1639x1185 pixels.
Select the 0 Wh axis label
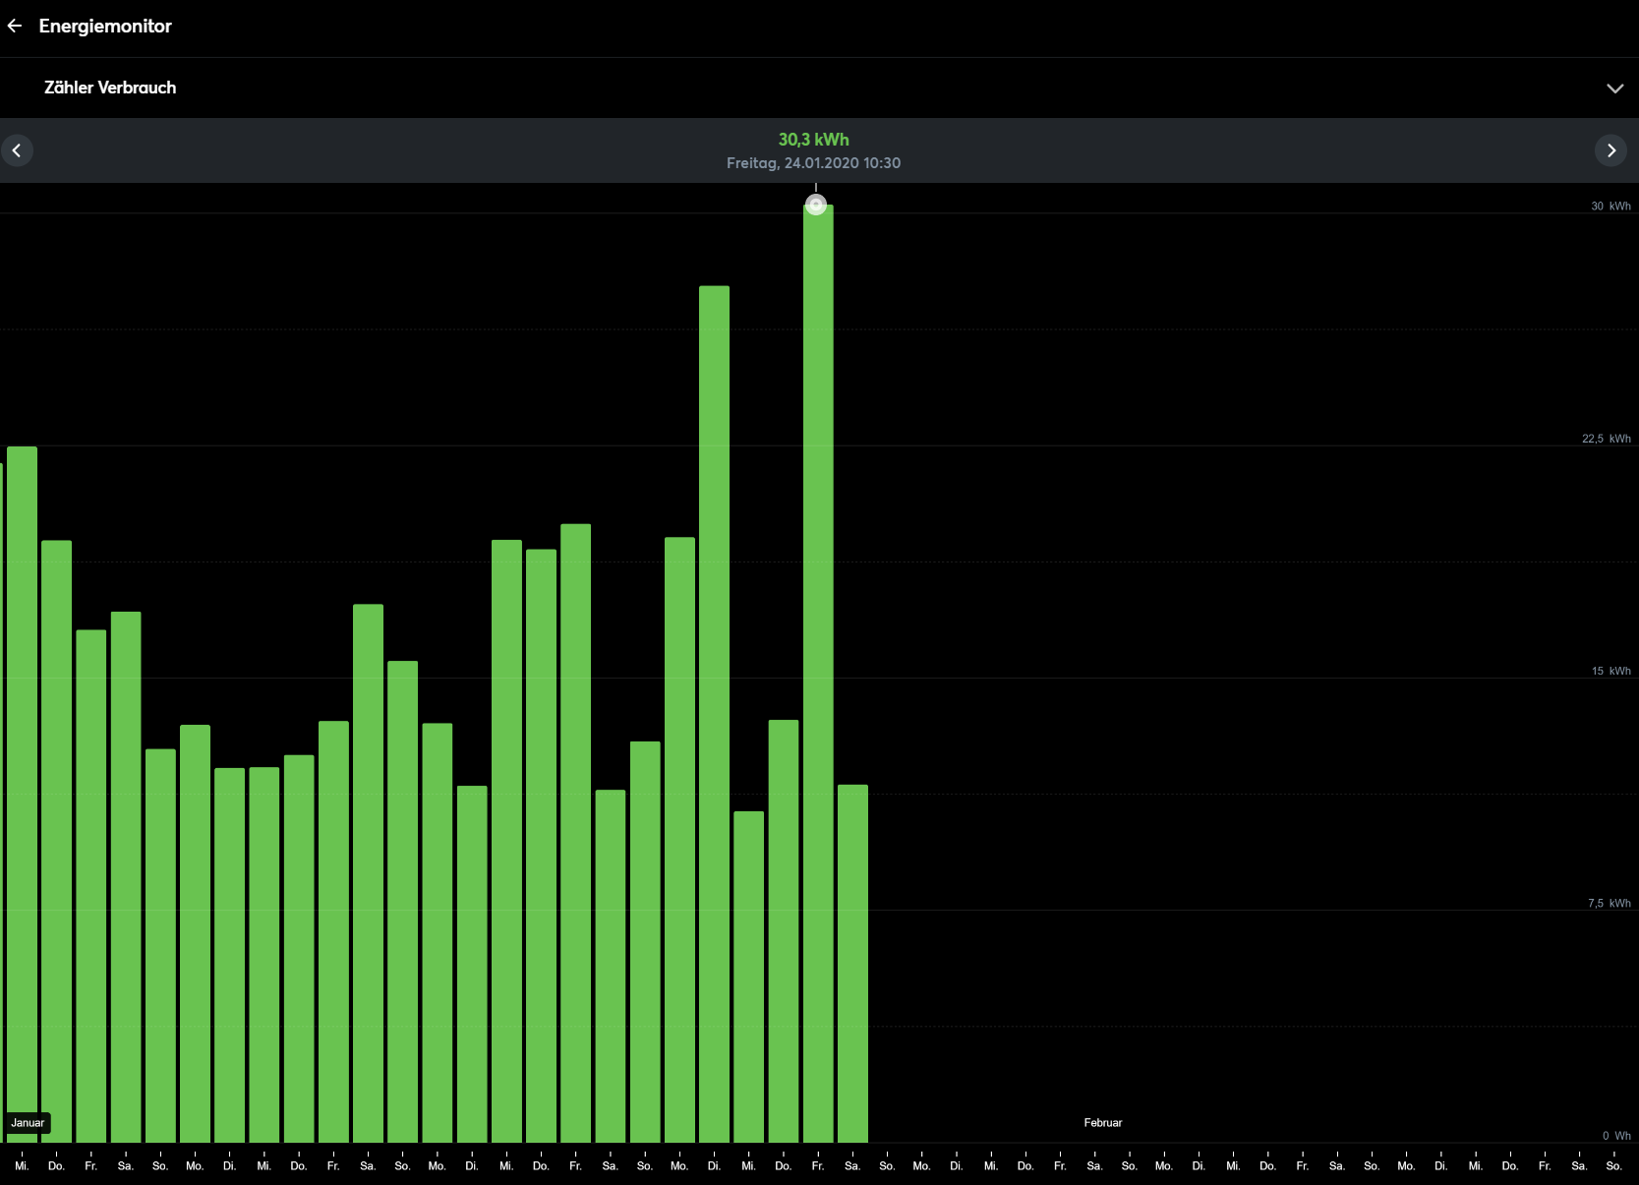pos(1616,1136)
